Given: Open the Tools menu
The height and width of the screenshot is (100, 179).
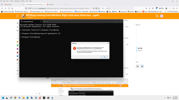Looking at the screenshot, I should pyautogui.click(x=27, y=1).
